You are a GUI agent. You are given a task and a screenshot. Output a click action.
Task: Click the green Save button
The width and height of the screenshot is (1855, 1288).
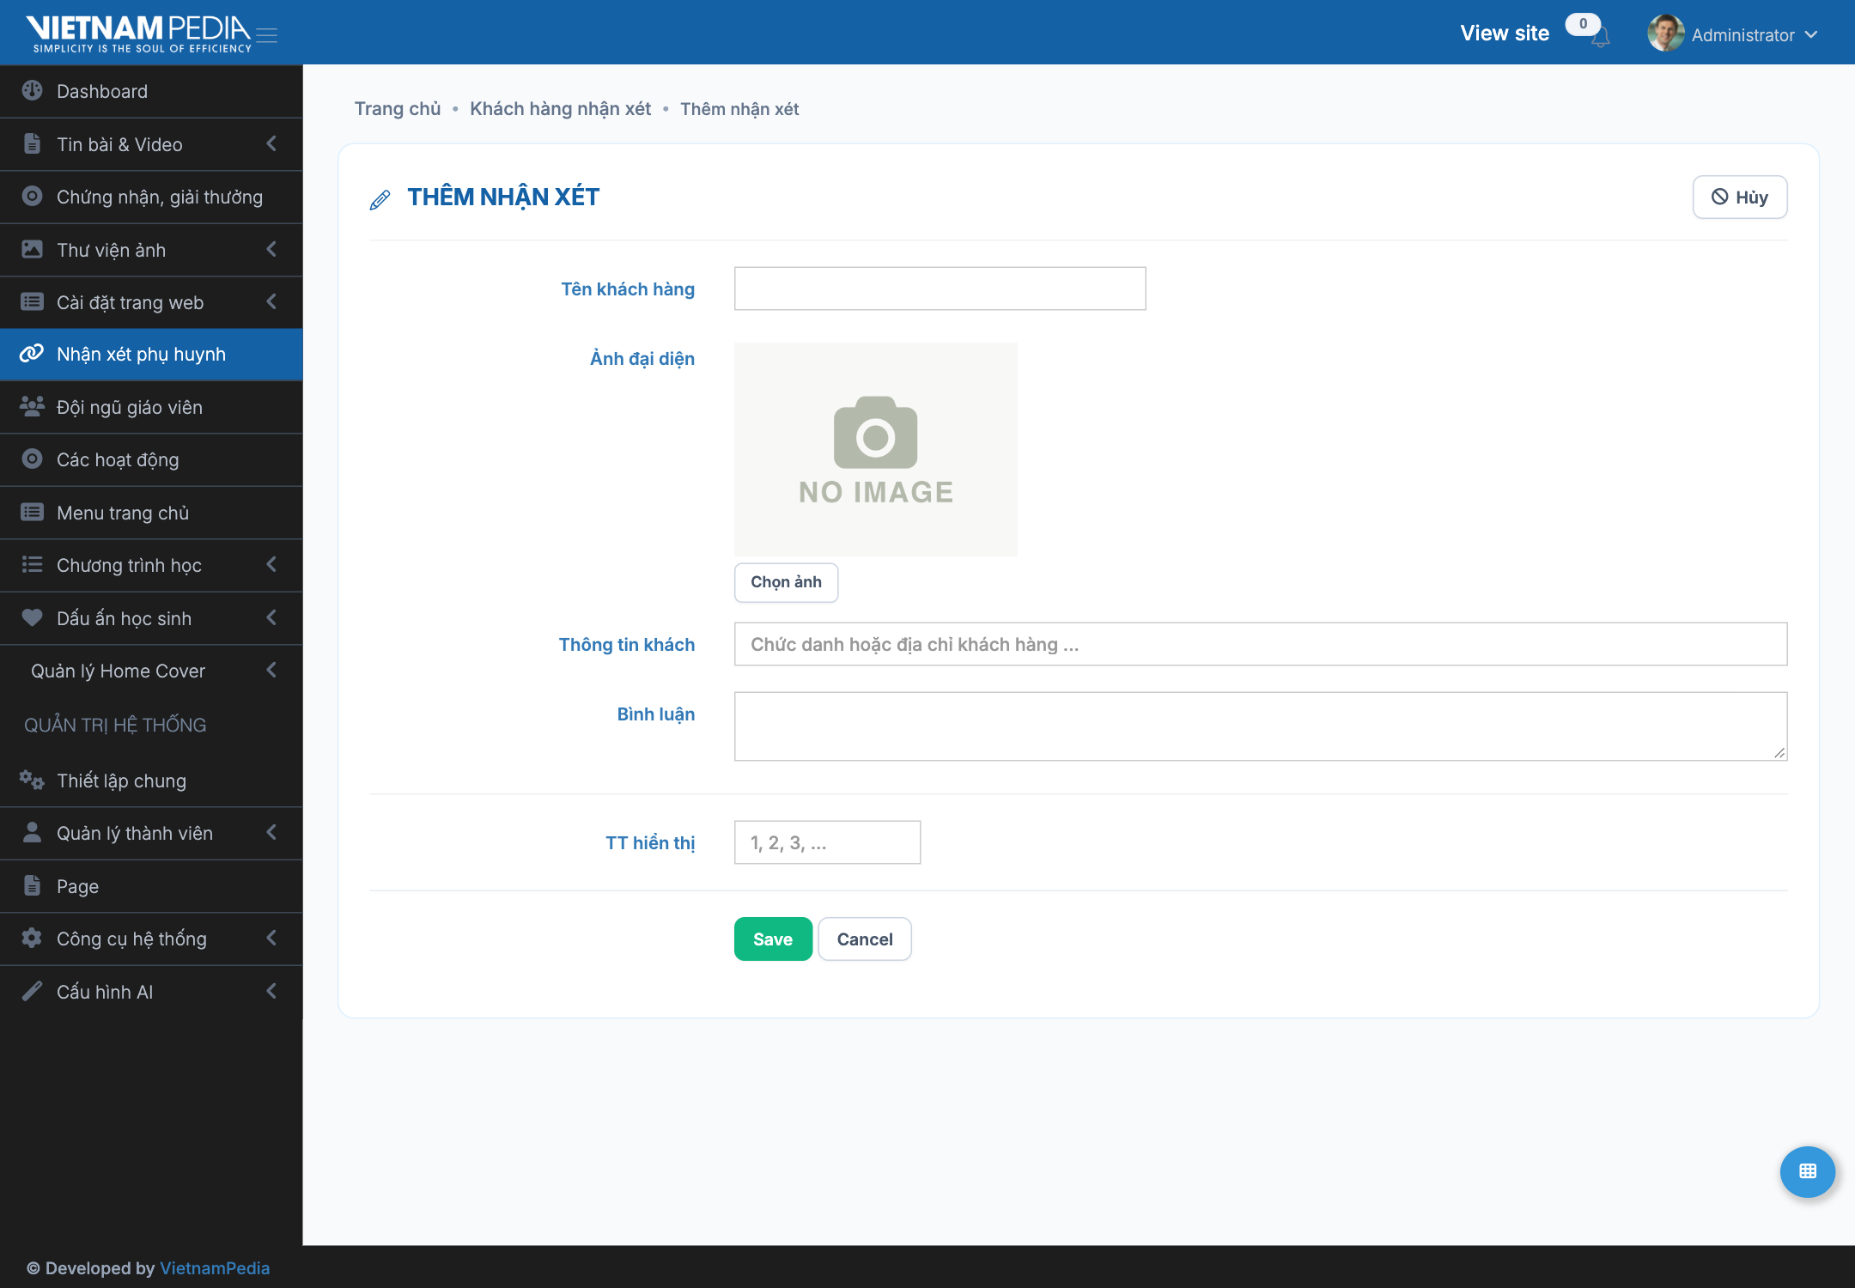coord(773,939)
